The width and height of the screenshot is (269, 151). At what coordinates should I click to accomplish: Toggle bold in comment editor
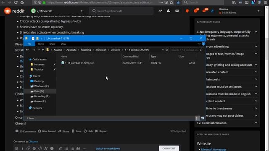pyautogui.click(x=16, y=148)
